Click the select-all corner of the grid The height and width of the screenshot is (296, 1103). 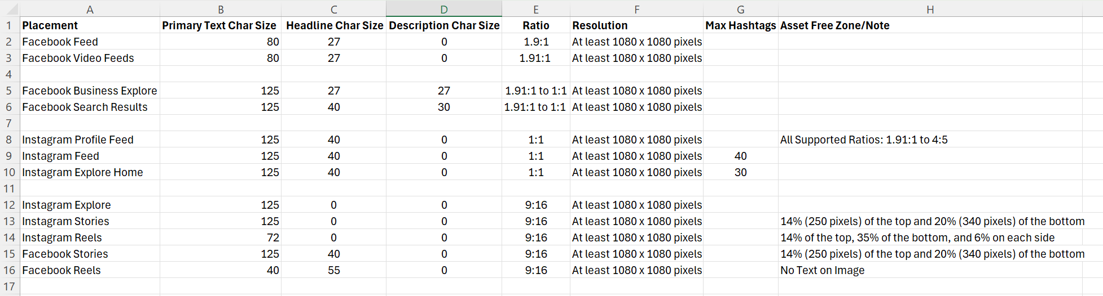tap(10, 9)
